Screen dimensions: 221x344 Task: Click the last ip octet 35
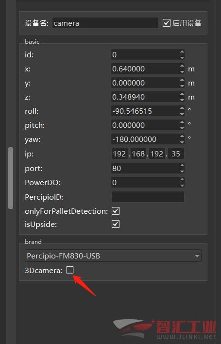tap(176, 154)
